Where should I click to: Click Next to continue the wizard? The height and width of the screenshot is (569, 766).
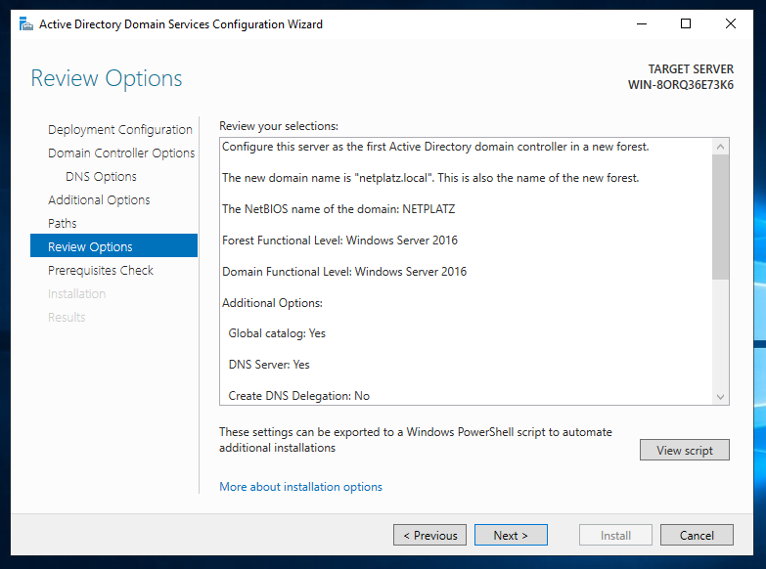(x=511, y=535)
